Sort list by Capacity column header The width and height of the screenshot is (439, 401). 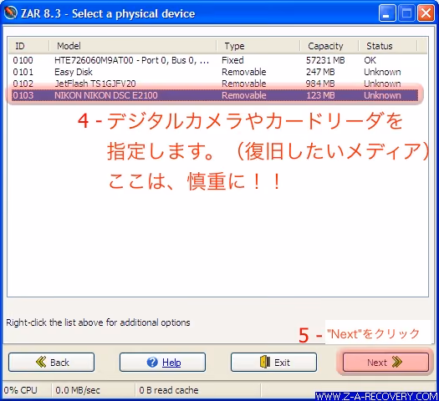(x=329, y=46)
